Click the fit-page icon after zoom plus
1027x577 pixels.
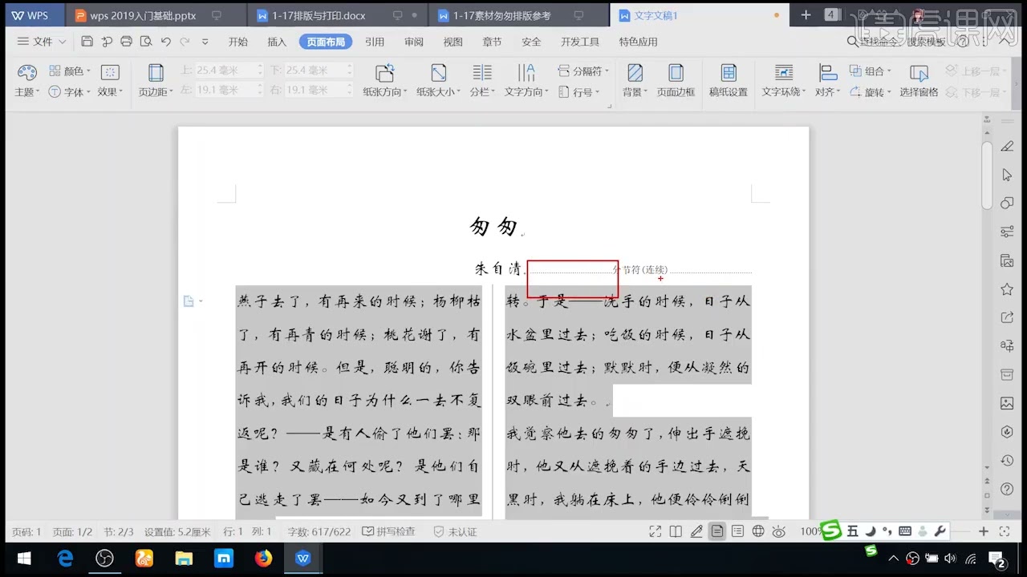pos(1004,531)
